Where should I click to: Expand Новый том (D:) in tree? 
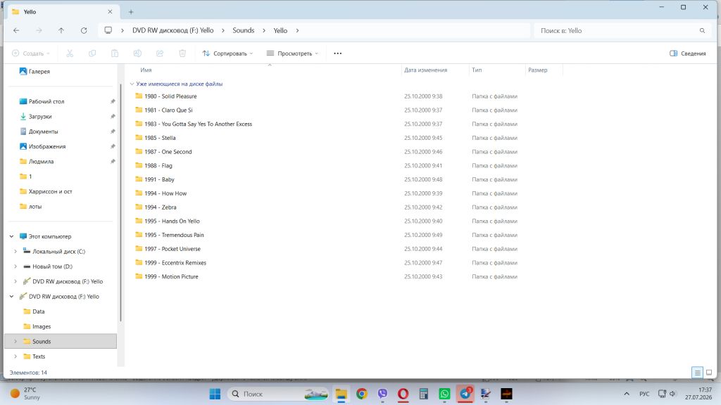coord(15,266)
